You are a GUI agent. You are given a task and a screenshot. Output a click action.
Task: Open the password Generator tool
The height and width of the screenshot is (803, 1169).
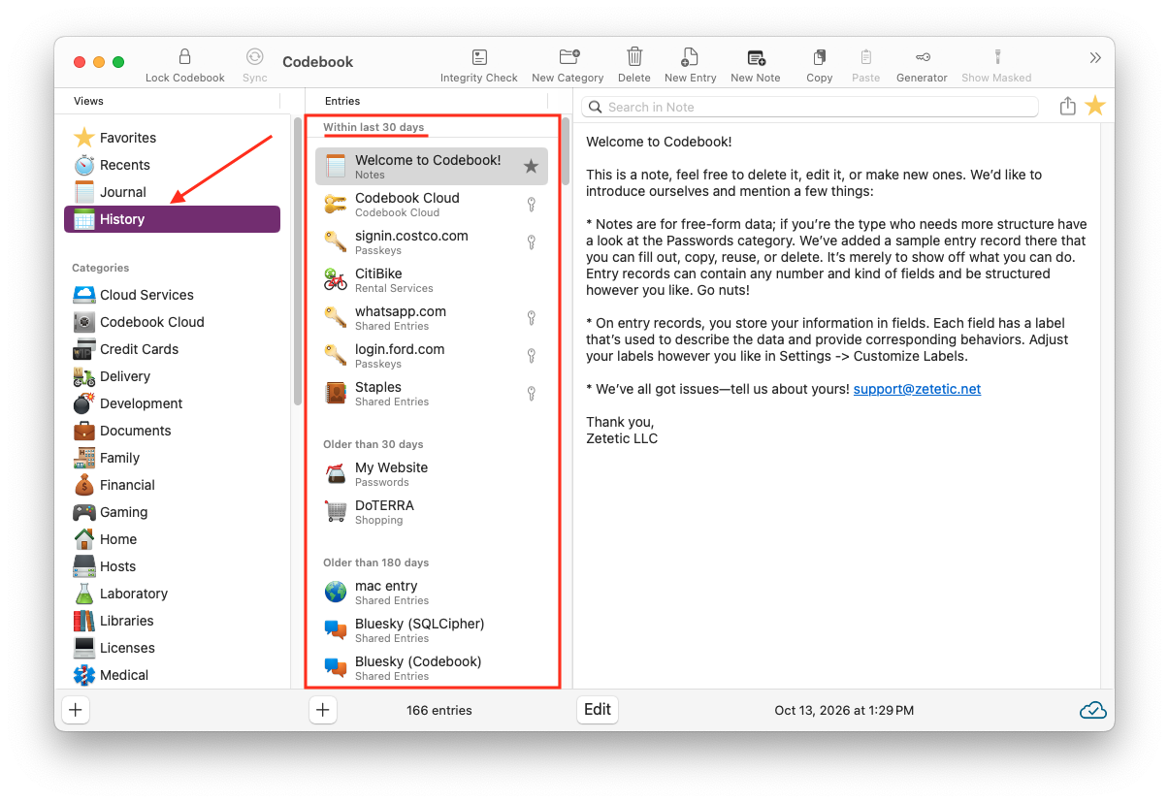click(922, 57)
